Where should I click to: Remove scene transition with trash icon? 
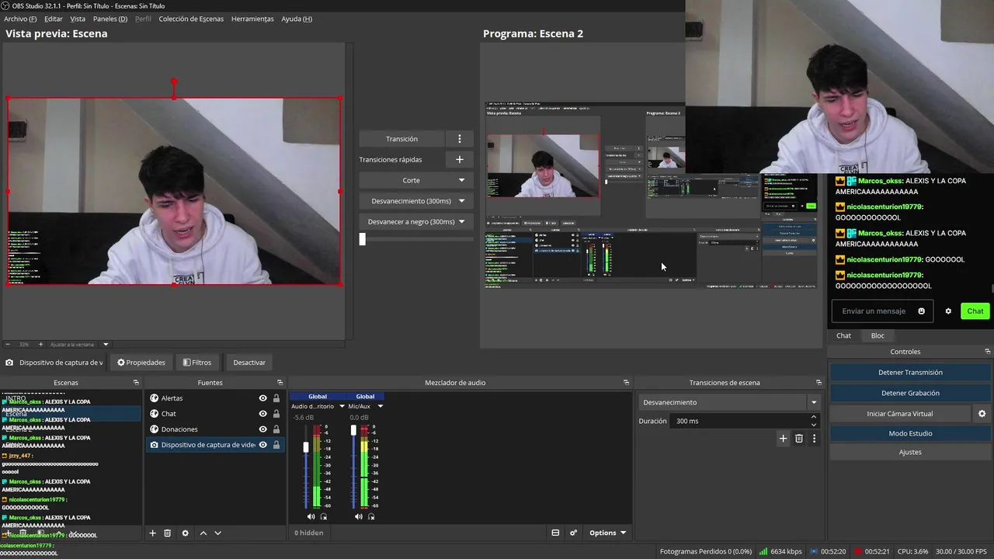[798, 439]
